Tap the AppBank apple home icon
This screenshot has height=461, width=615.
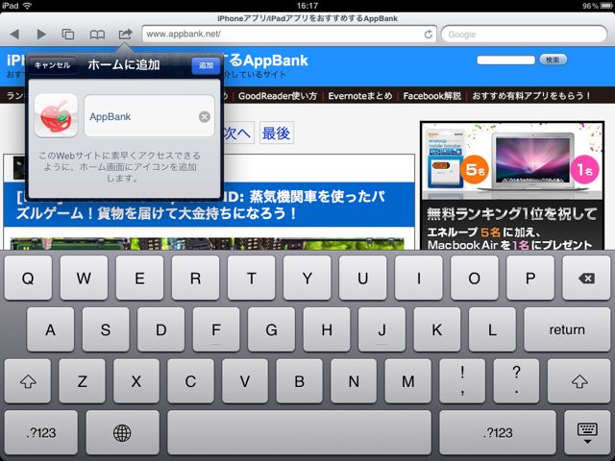click(56, 115)
